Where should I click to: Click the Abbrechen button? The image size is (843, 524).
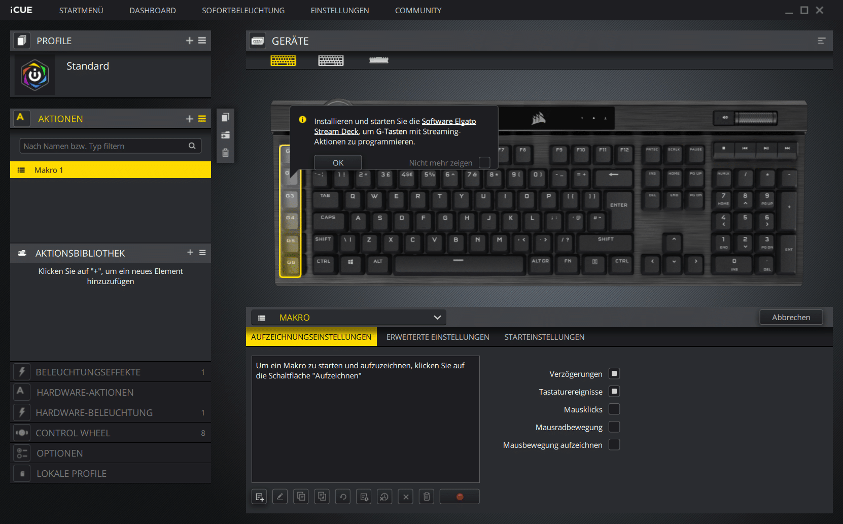(791, 317)
